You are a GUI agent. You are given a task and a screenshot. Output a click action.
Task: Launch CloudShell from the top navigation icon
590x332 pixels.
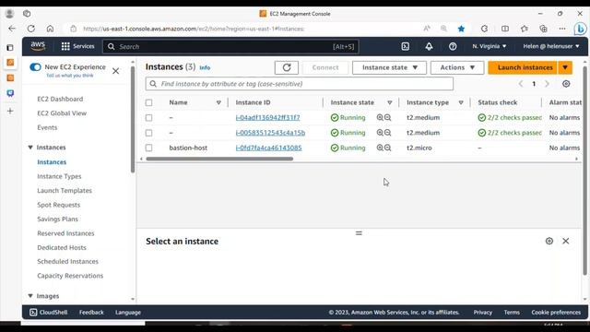(x=406, y=46)
